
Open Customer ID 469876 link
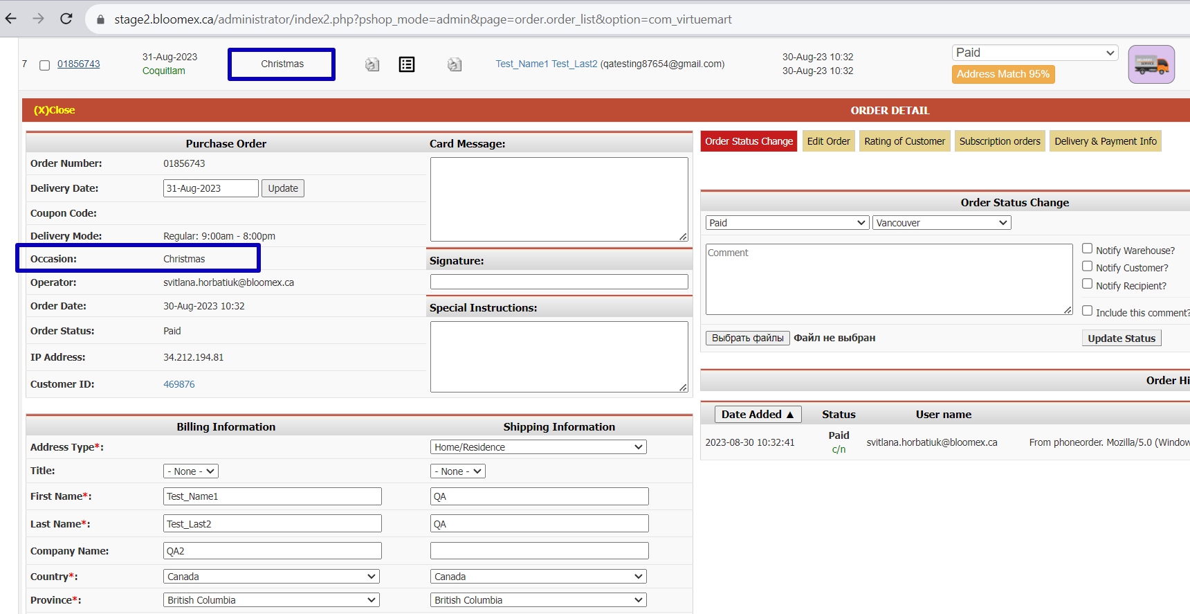[179, 384]
